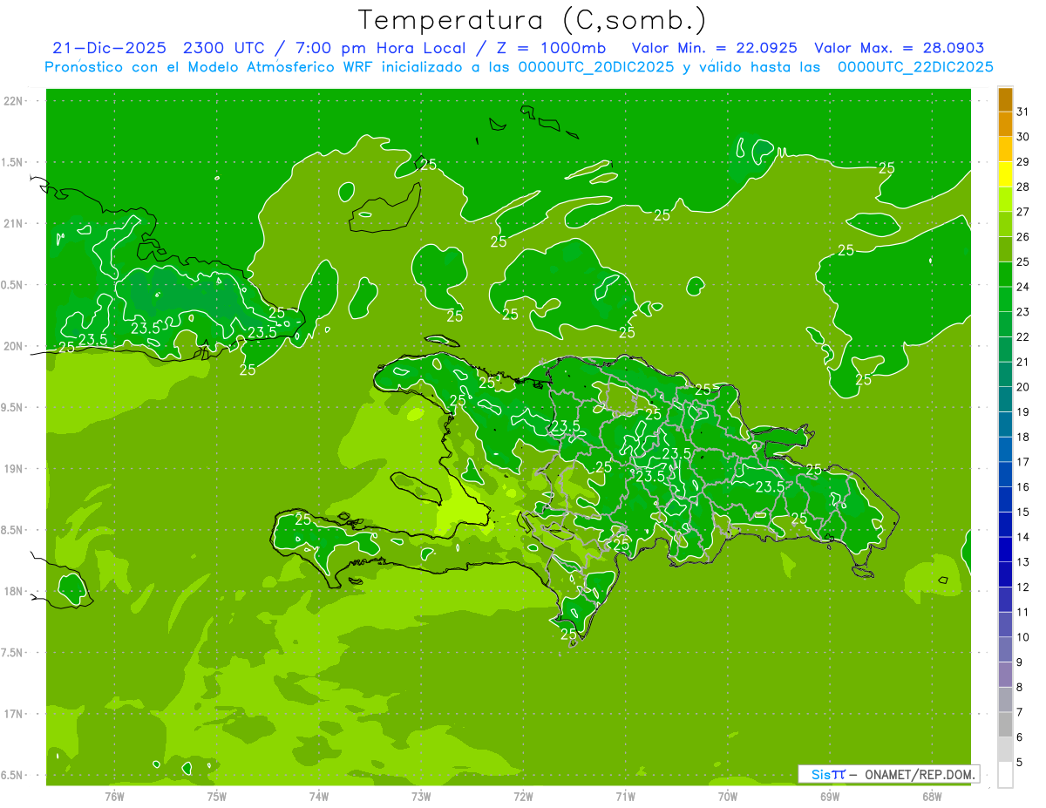Click the '76W' longitude axis label
The width and height of the screenshot is (1046, 808).
[x=114, y=797]
